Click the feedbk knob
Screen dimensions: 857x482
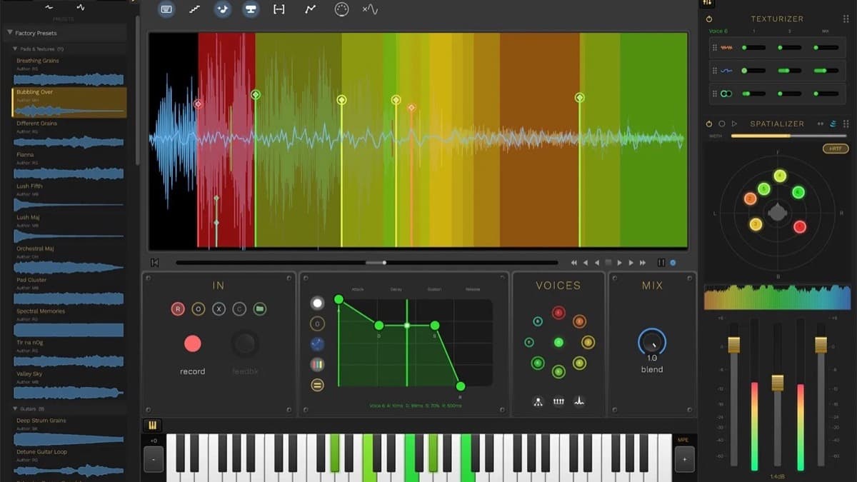click(x=245, y=343)
